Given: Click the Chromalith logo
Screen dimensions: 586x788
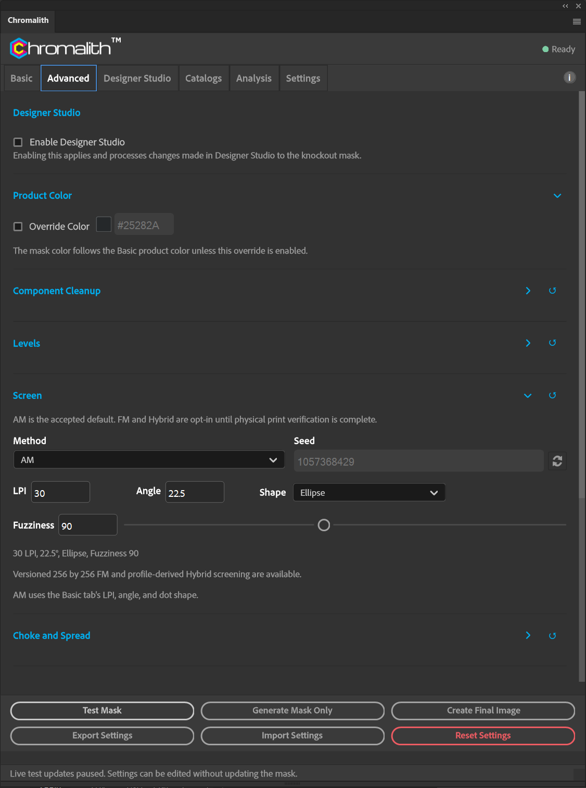Looking at the screenshot, I should 65,48.
